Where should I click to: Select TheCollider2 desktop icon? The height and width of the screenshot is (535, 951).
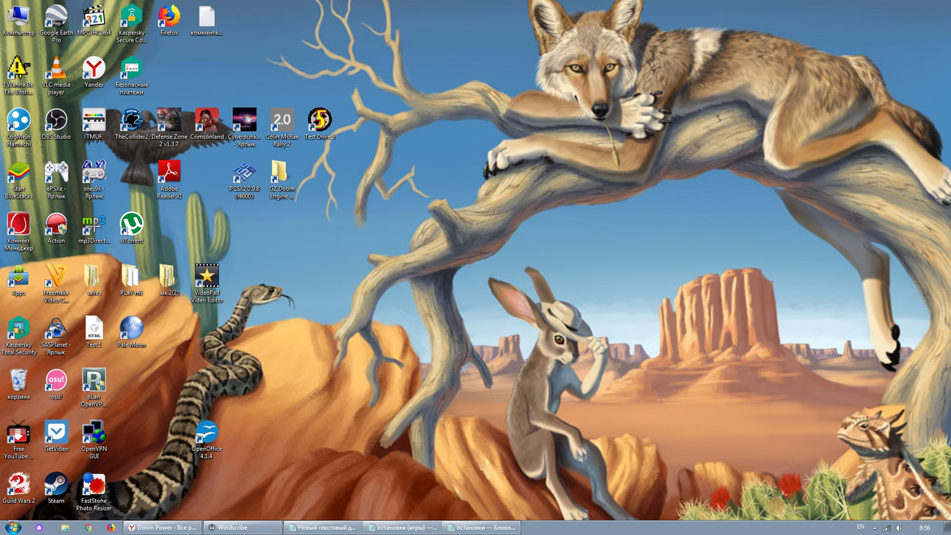tap(132, 124)
